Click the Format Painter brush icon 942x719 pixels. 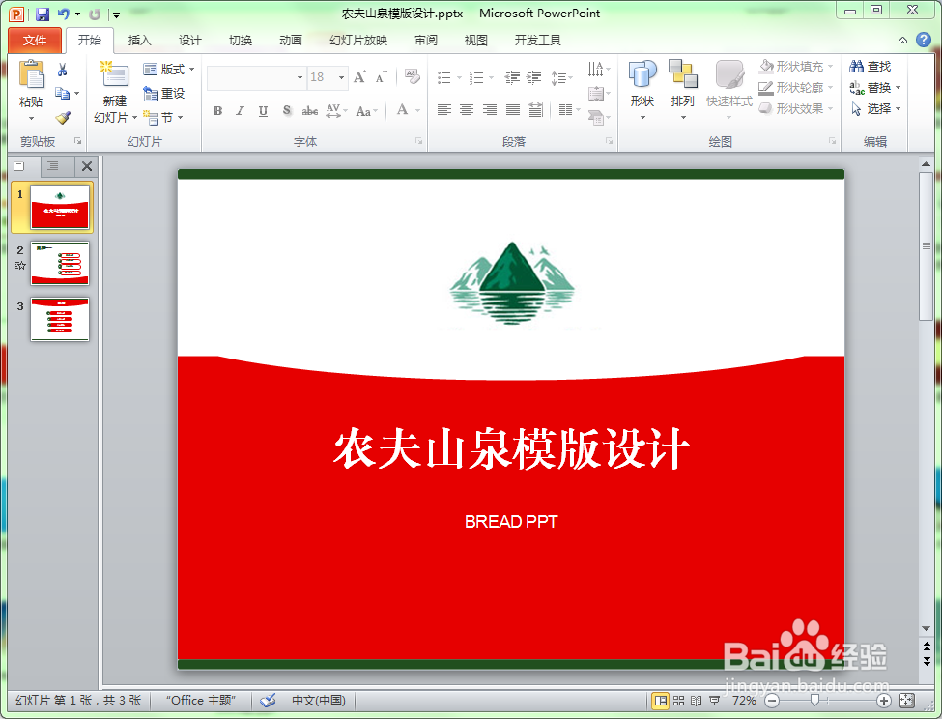pyautogui.click(x=63, y=118)
